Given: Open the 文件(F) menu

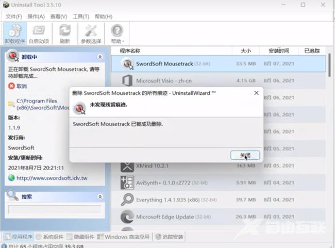Looking at the screenshot, I should click(x=14, y=16).
